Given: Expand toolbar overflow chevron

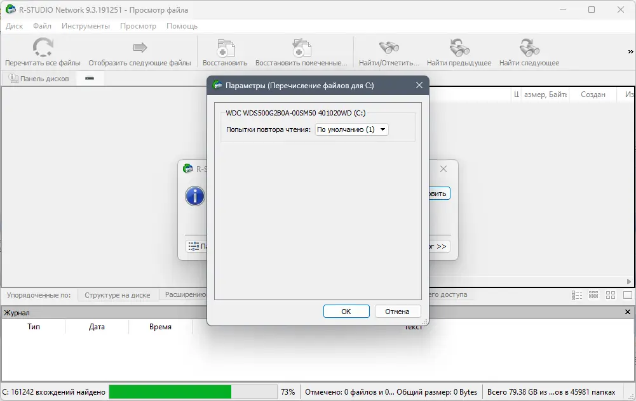Looking at the screenshot, I should click(630, 52).
